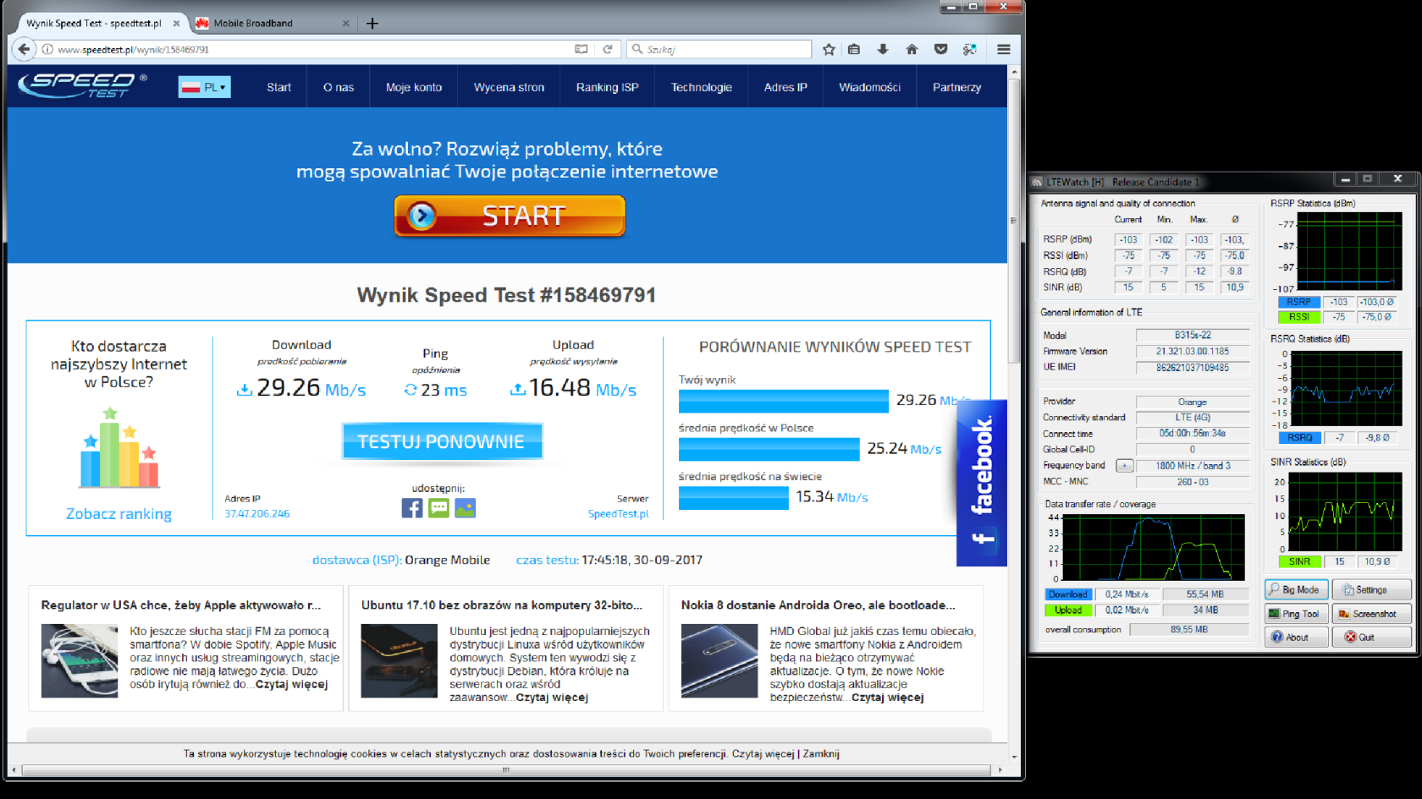Click TESTUJ PONOWNIE to retest
This screenshot has height=799, width=1422.
tap(442, 441)
